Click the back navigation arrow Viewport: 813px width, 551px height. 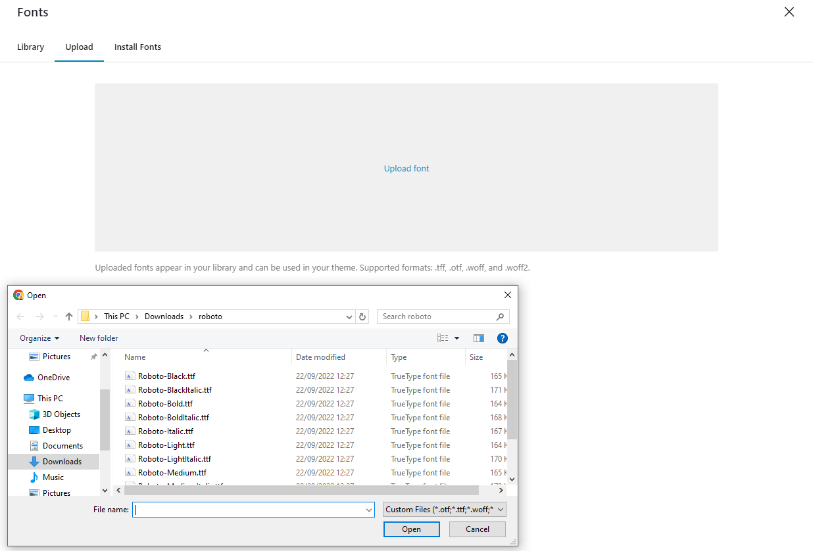[x=21, y=317]
